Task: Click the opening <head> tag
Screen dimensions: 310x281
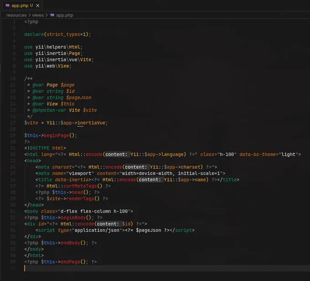Action: 33,161
